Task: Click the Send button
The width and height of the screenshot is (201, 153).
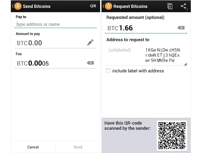Action: click(78, 147)
